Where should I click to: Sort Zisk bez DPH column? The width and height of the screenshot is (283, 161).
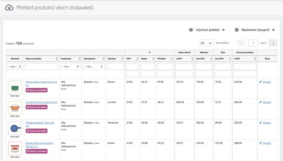pyautogui.click(x=230, y=59)
